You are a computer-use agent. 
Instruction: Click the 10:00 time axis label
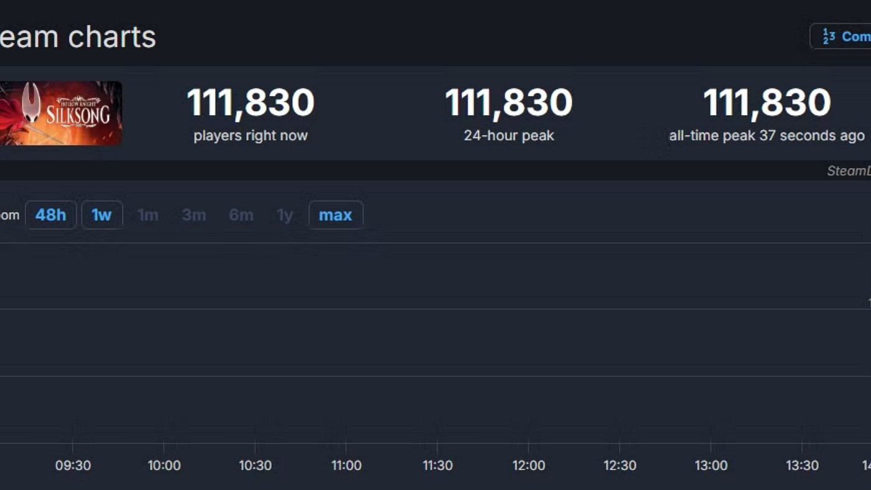coord(164,466)
